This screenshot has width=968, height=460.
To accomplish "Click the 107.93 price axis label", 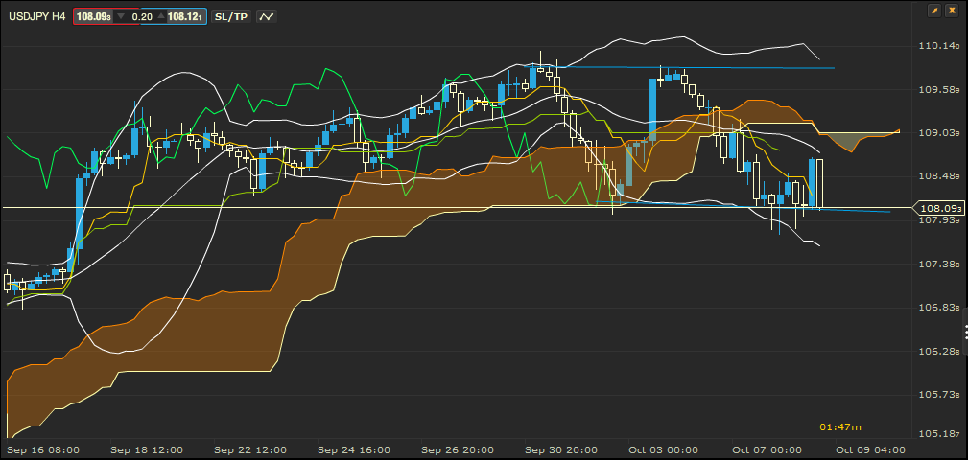I will coord(937,220).
